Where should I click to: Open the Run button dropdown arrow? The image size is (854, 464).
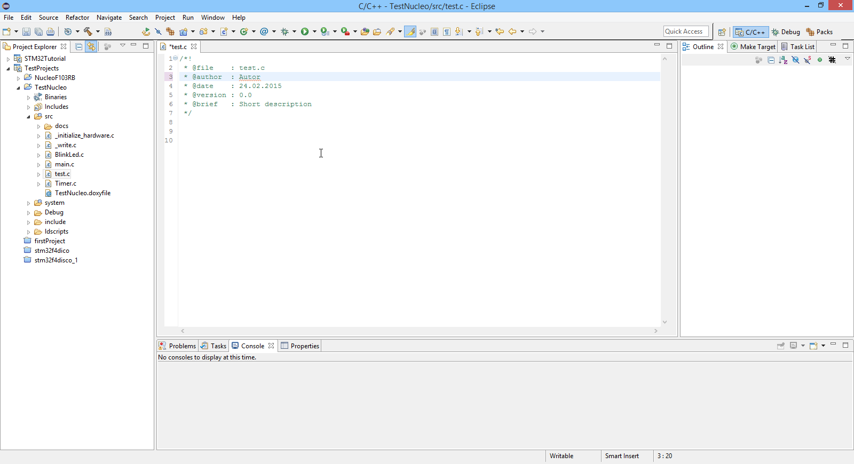[314, 31]
